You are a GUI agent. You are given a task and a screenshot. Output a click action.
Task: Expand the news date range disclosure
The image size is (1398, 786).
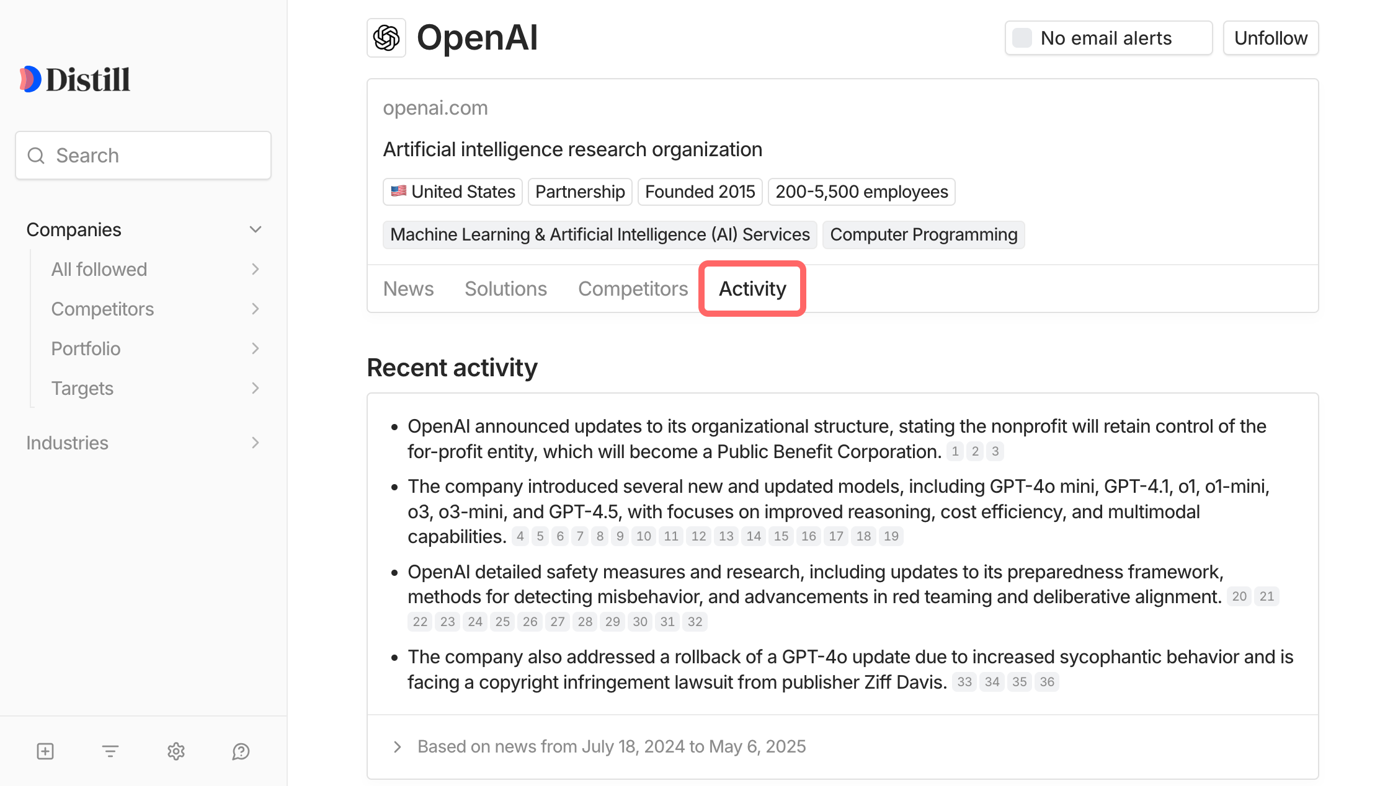point(398,746)
